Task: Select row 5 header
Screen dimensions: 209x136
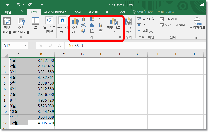Action: coord(5,83)
